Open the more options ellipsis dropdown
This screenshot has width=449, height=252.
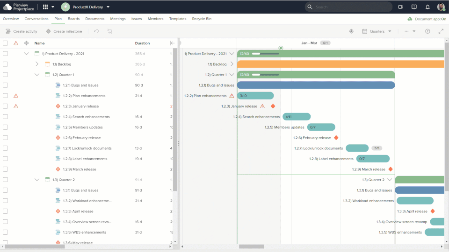[410, 31]
